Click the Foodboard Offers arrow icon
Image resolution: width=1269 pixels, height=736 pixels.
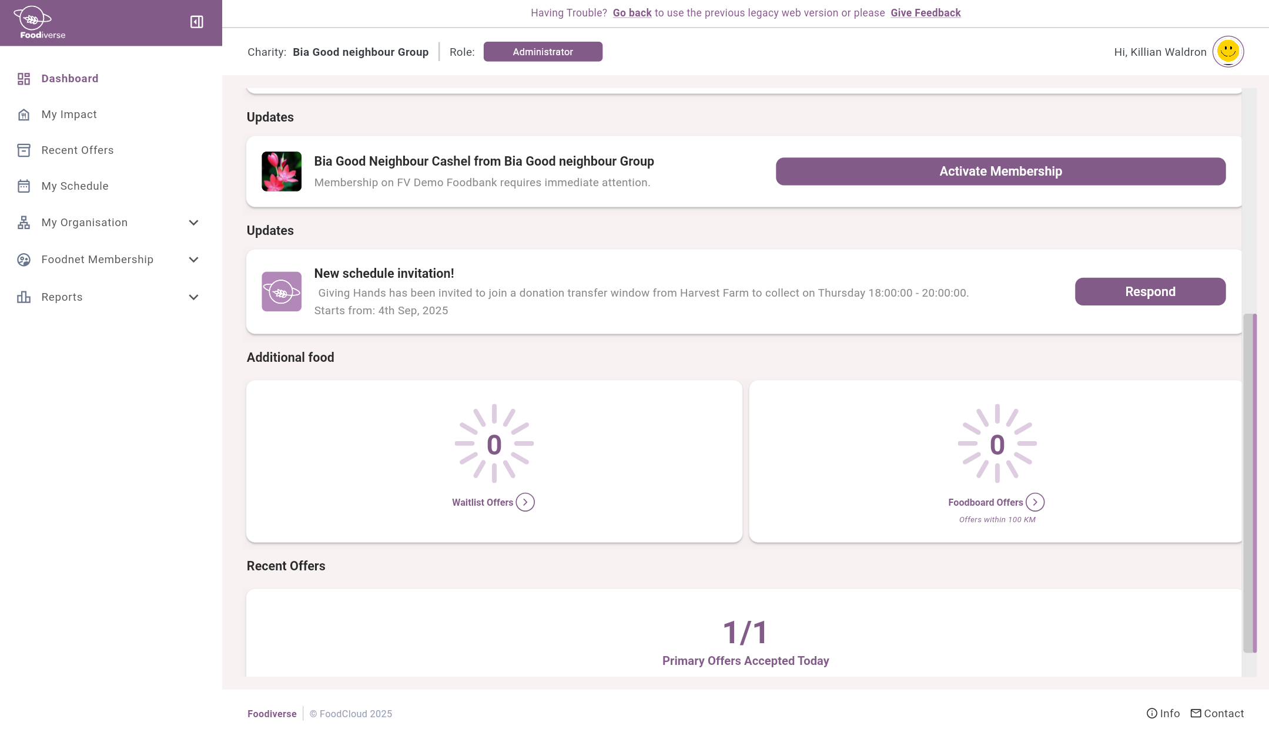(x=1035, y=502)
